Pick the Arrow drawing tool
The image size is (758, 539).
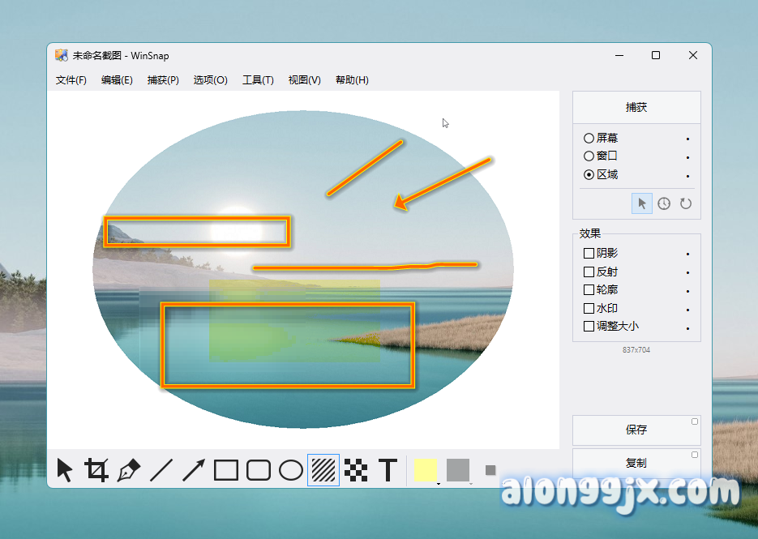(194, 470)
